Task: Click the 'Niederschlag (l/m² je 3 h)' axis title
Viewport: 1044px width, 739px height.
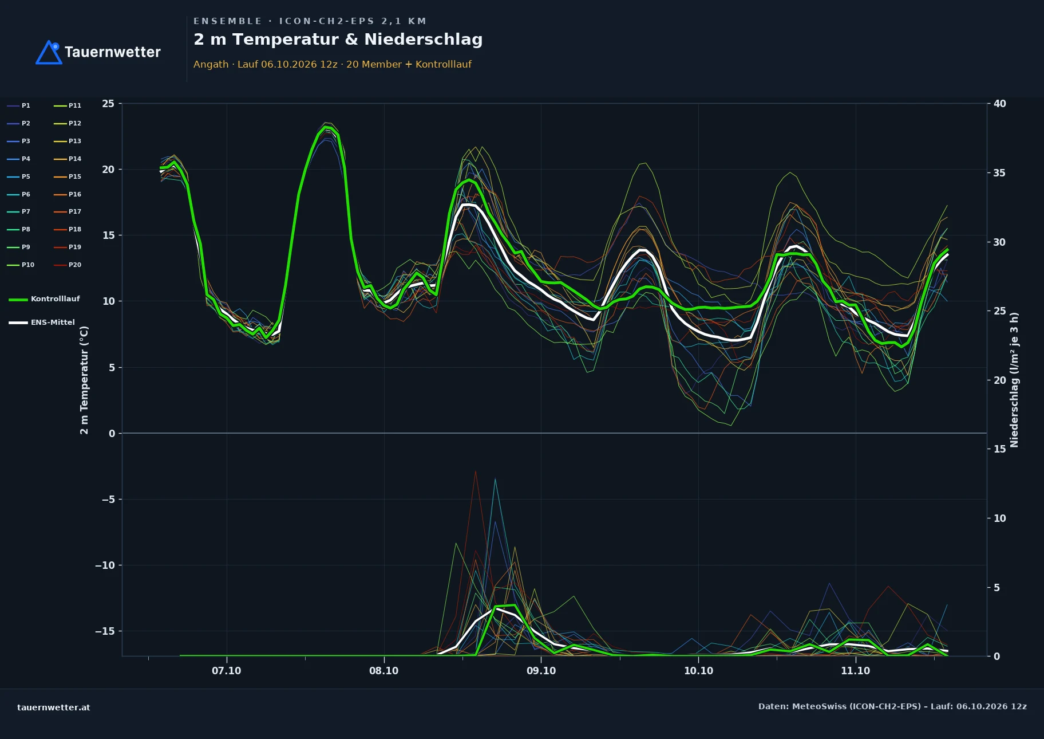Action: coord(1014,380)
